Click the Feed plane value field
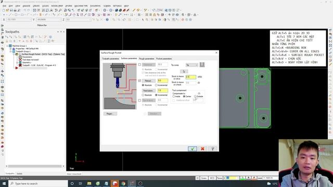Image resolution: width=333 pixels, height=187 pixels. point(163,90)
